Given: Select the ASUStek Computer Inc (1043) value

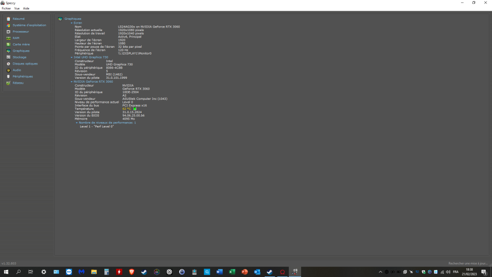Looking at the screenshot, I should (x=145, y=99).
